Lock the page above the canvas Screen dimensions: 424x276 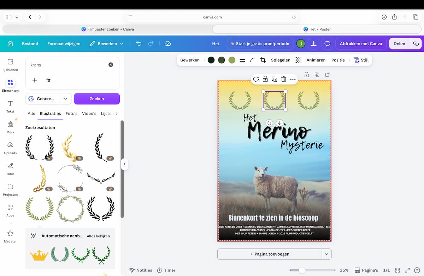(306, 75)
